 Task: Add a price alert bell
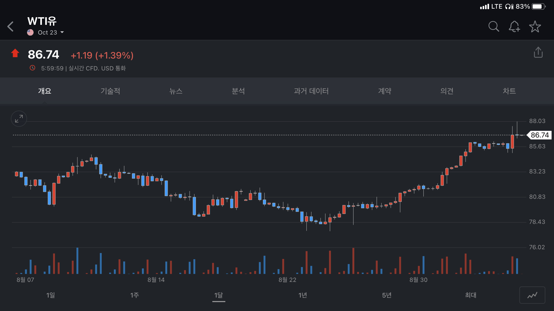(x=514, y=26)
